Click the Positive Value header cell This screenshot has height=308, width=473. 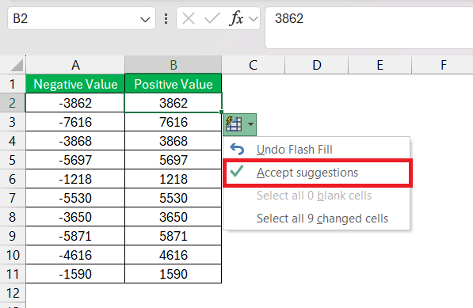pos(174,84)
